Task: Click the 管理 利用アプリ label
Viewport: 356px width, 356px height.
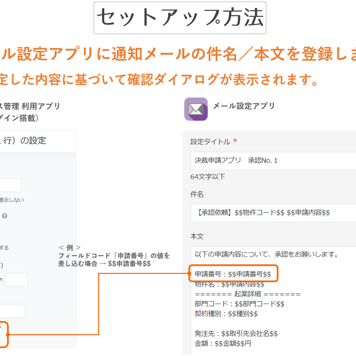Action: [32, 106]
